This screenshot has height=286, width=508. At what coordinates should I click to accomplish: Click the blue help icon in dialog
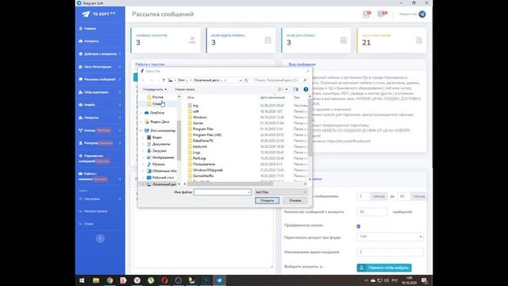click(306, 89)
